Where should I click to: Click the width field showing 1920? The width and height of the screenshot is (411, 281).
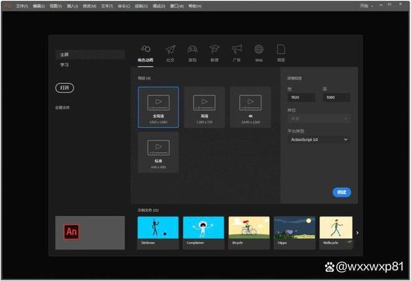301,97
